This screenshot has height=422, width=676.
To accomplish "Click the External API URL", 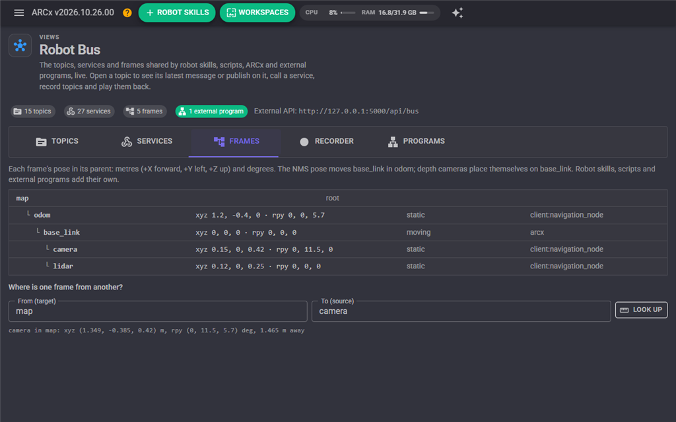I will pos(358,111).
